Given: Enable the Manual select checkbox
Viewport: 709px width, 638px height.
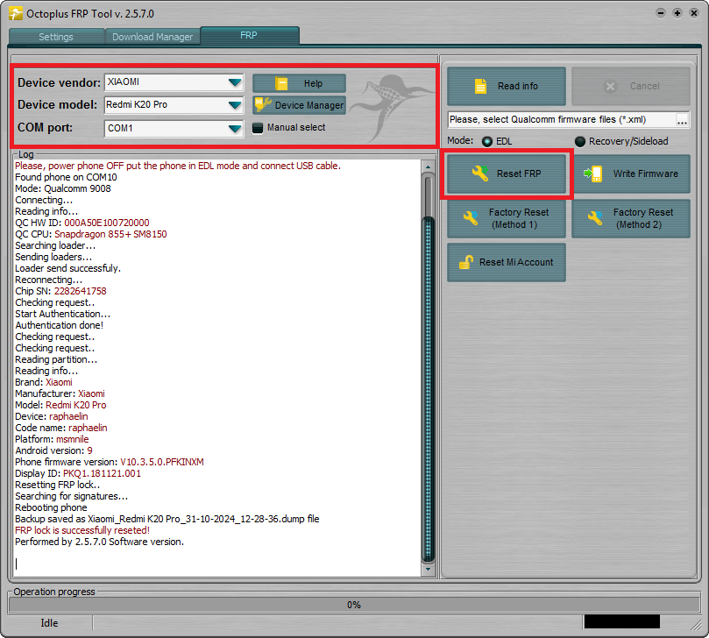Looking at the screenshot, I should point(258,128).
